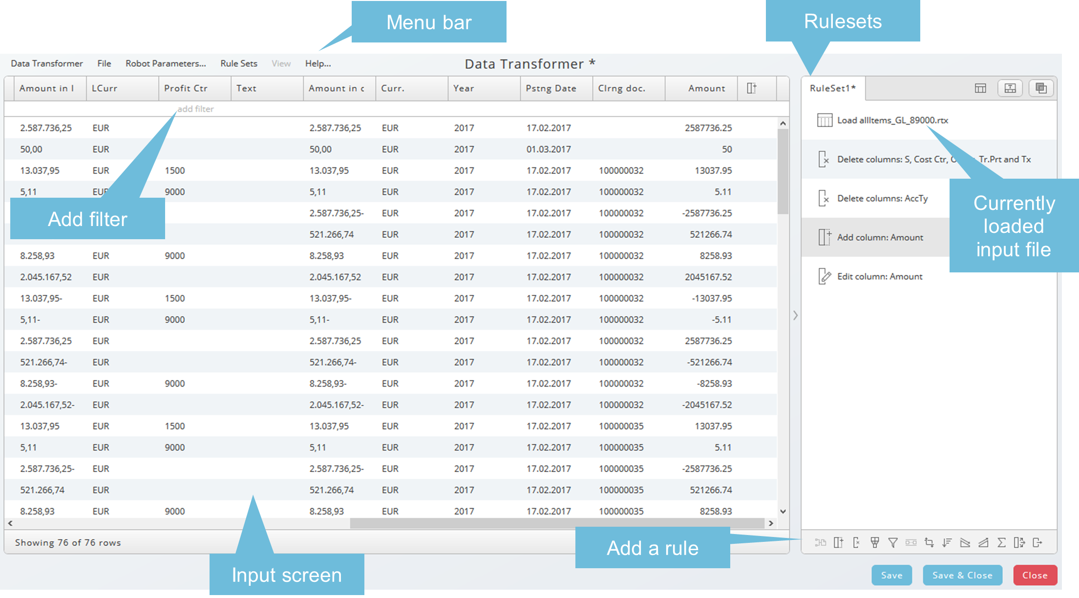Click the pivot table rule icon
This screenshot has width=1079, height=598.
point(875,543)
